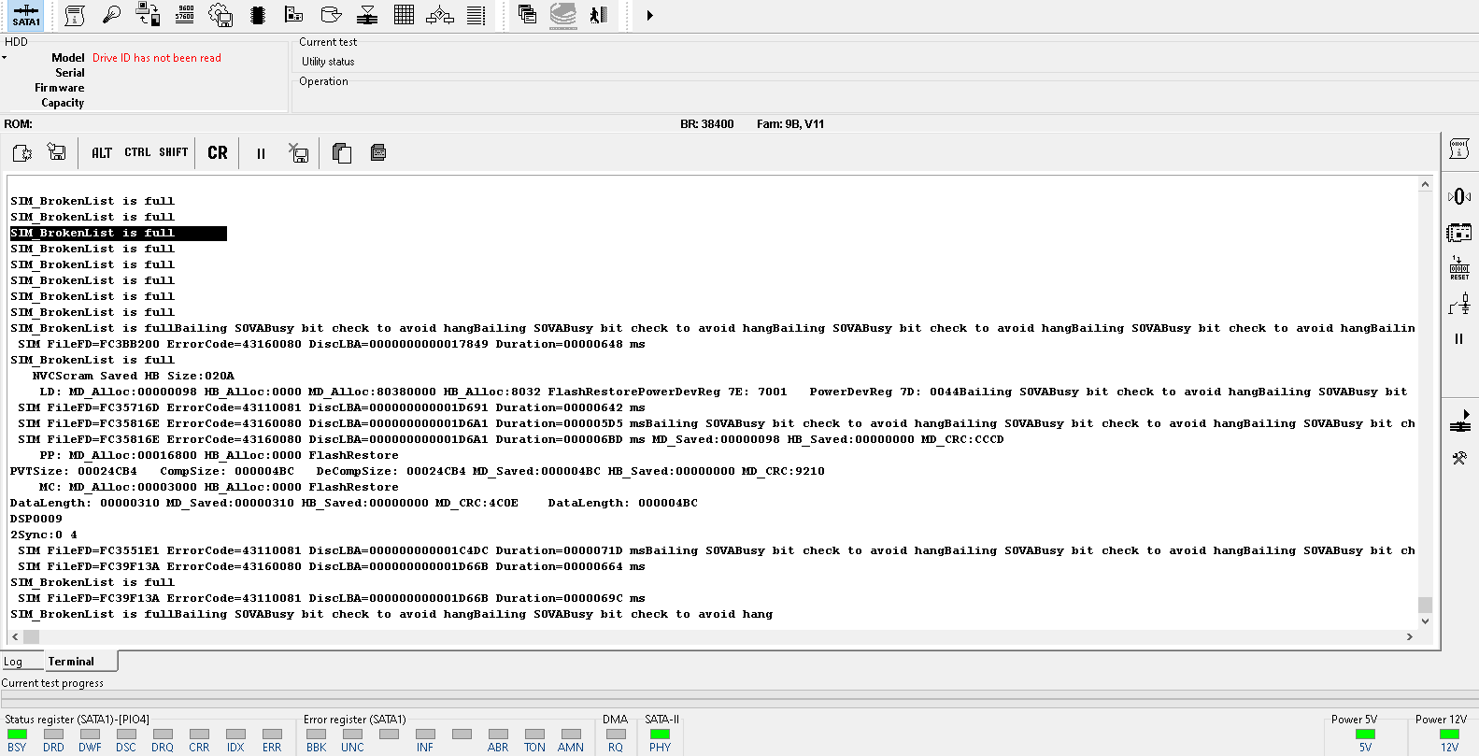The image size is (1479, 756).
Task: Click the highlighted SIM_BrokenList is full line
Action: [119, 233]
